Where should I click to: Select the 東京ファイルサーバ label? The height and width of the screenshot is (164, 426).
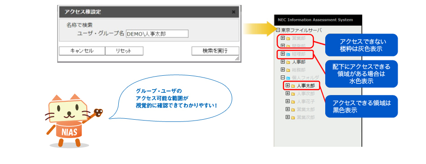301,30
